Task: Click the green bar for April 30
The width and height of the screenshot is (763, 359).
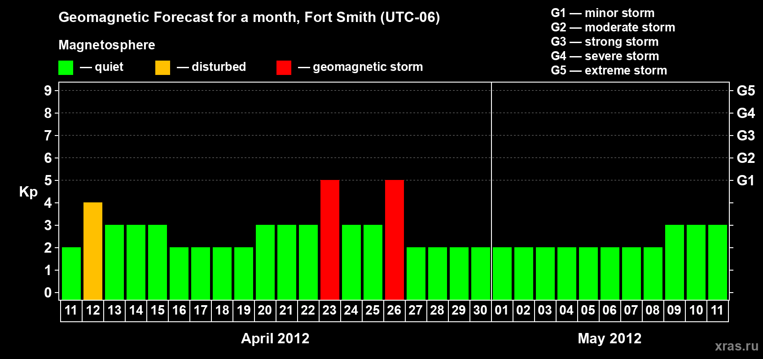Action: 481,273
